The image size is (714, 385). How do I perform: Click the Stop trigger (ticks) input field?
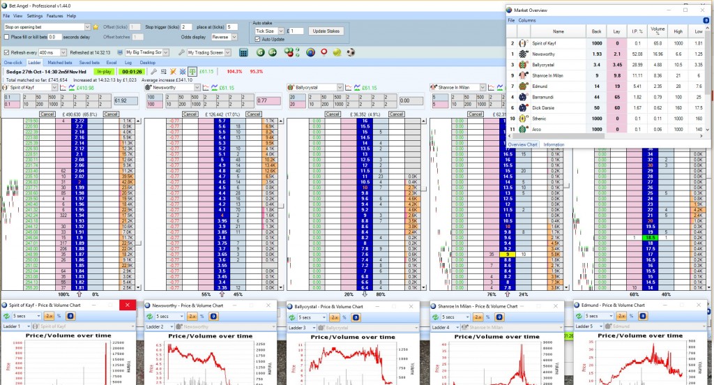click(x=186, y=27)
